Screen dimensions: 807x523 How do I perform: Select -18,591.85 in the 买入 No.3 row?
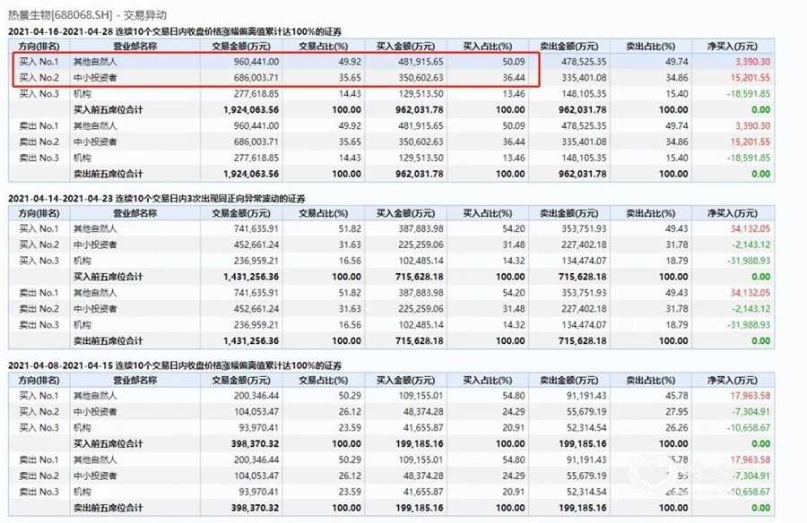(x=749, y=94)
